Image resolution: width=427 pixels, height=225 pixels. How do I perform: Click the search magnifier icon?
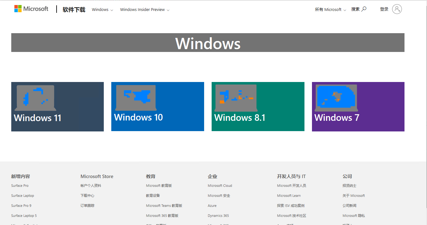pyautogui.click(x=364, y=9)
